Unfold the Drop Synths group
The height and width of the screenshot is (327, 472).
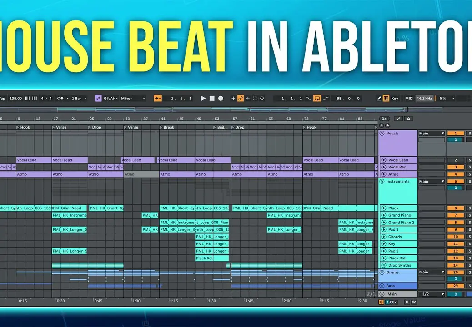coord(384,265)
